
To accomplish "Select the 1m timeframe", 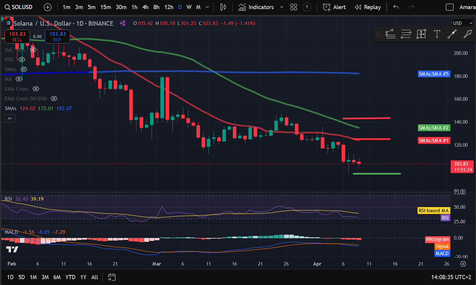I will 67,7.
